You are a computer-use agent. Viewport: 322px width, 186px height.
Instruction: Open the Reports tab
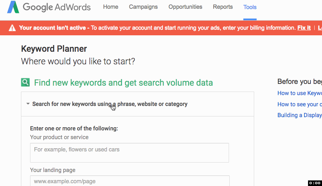tap(223, 7)
